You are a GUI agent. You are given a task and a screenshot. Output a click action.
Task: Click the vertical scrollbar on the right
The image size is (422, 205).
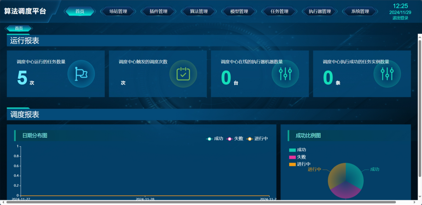tap(420, 106)
